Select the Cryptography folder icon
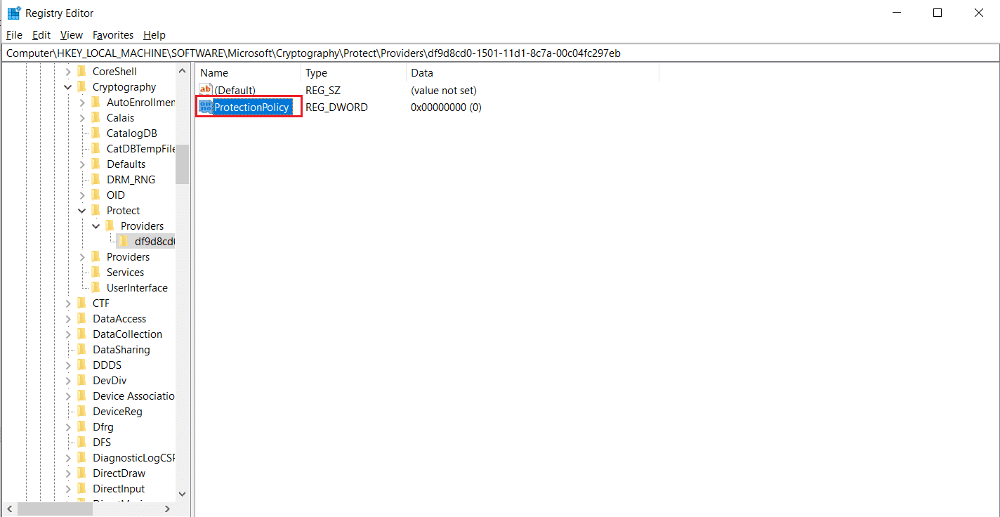Image resolution: width=1000 pixels, height=517 pixels. 81,87
